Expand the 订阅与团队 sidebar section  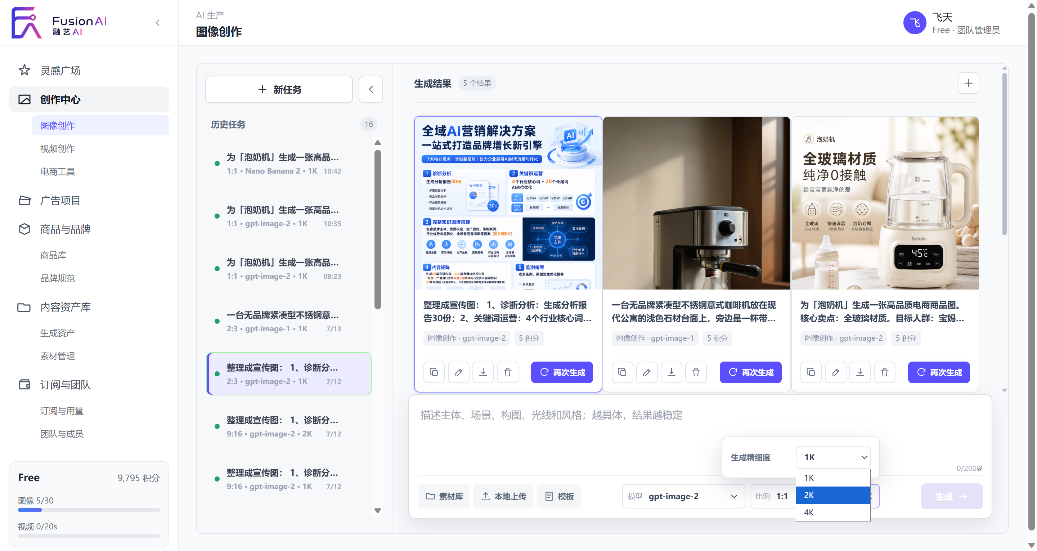(x=89, y=385)
